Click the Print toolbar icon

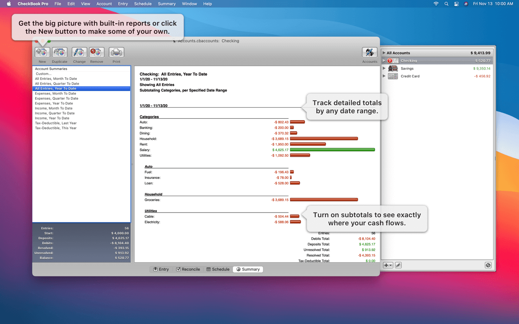click(x=116, y=52)
